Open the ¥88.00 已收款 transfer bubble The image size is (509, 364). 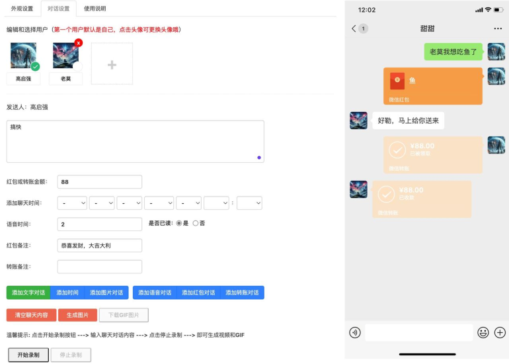pyautogui.click(x=422, y=199)
